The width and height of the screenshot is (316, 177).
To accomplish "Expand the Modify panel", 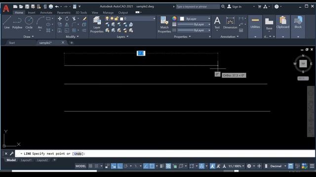I will click(x=72, y=37).
